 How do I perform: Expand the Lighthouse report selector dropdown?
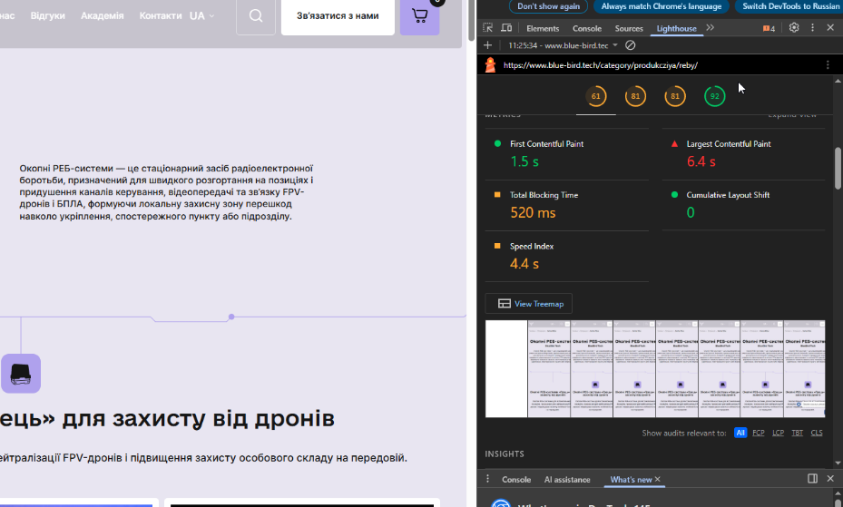[615, 45]
